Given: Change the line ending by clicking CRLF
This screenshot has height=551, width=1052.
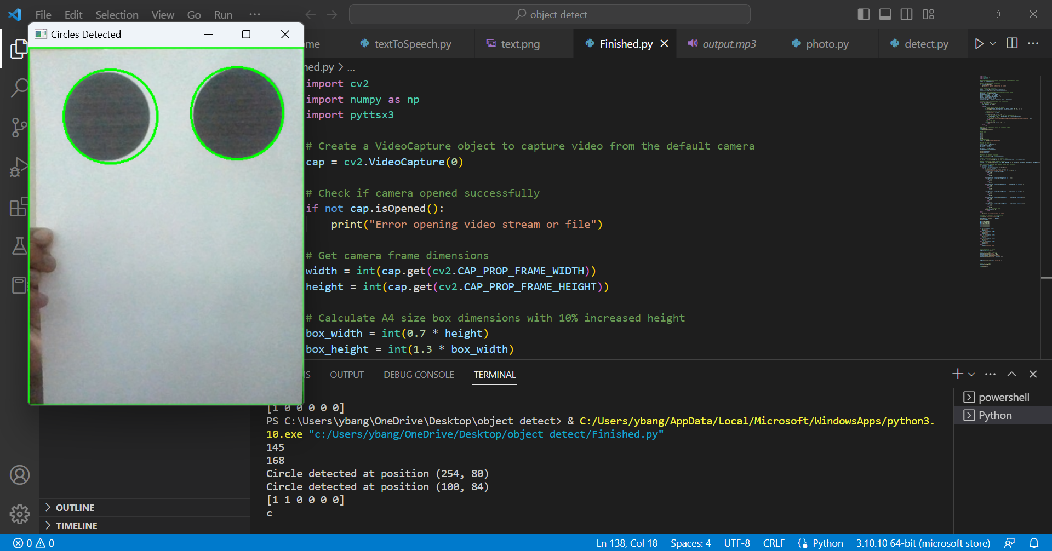Looking at the screenshot, I should coord(774,543).
